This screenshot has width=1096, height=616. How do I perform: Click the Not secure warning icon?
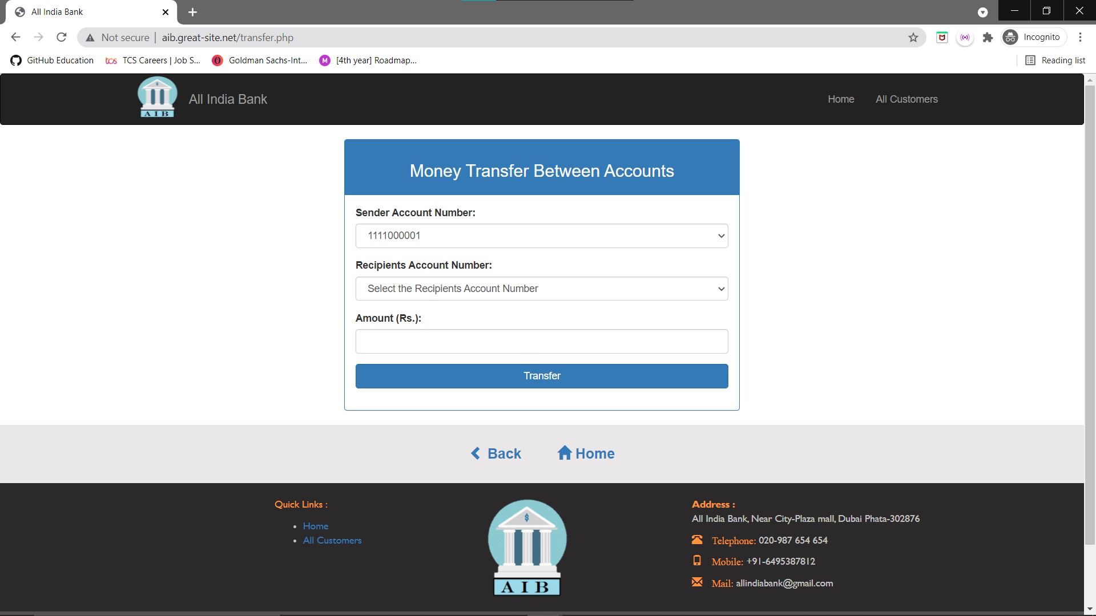(90, 38)
